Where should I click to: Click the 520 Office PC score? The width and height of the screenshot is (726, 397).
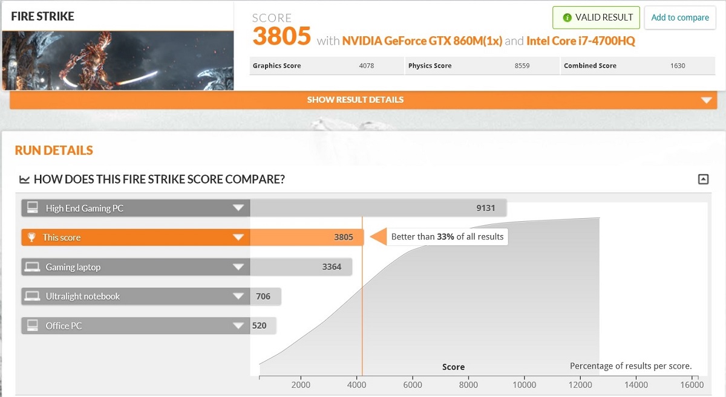pos(260,326)
